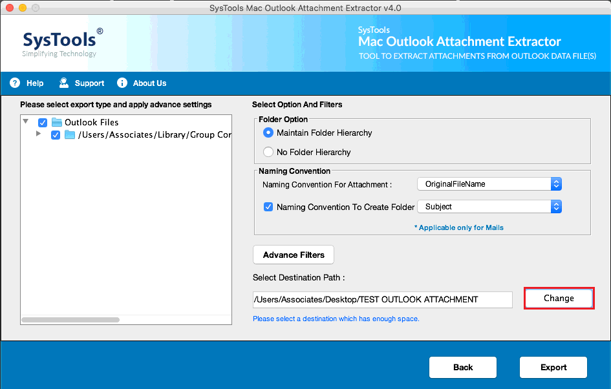Click the Advance Filters button
Screen dimensions: 611x389
293,255
